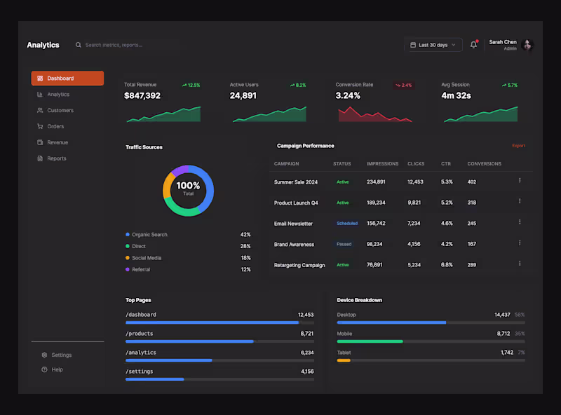Click the Orders shopping cart icon
Viewport: 561px width, 415px height.
(40, 126)
